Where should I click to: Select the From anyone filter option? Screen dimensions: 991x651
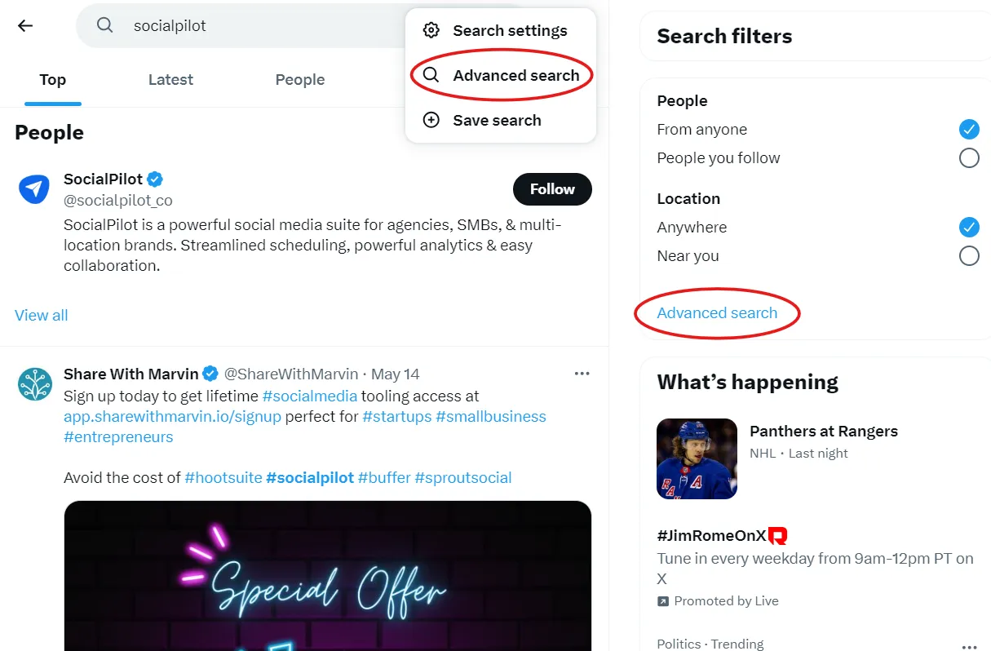click(969, 129)
